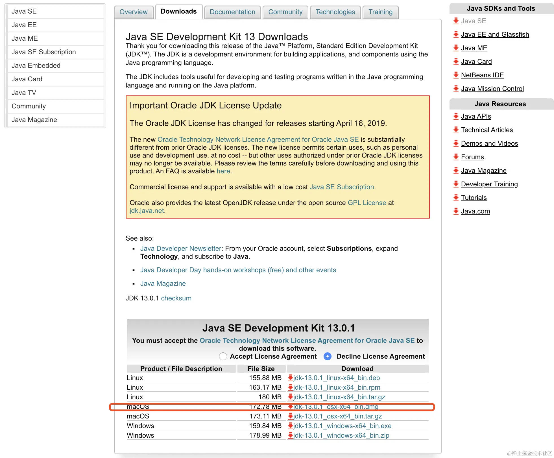
Task: Select Accept License Agreement radio button
Action: point(223,356)
